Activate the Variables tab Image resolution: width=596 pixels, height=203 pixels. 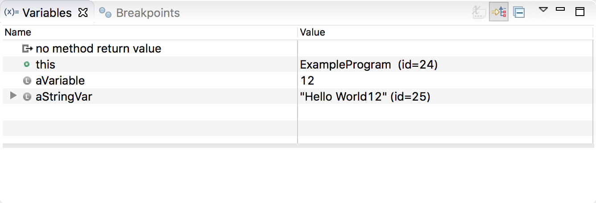point(46,13)
